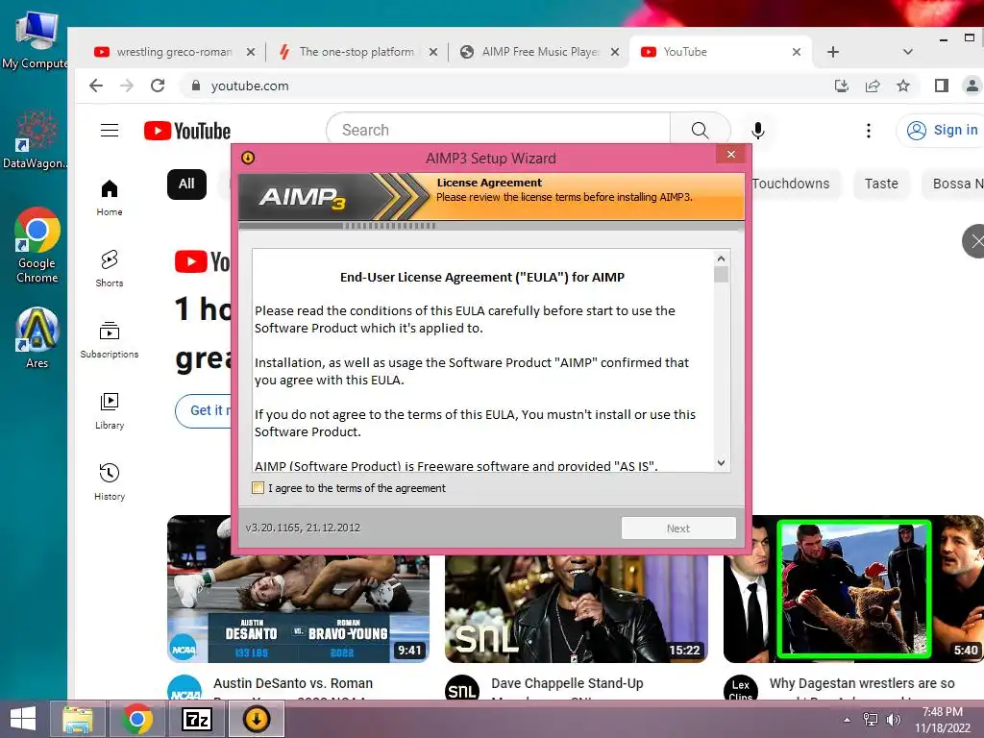The image size is (984, 738).
Task: Open the Ares desktop shortcut
Action: tap(37, 337)
